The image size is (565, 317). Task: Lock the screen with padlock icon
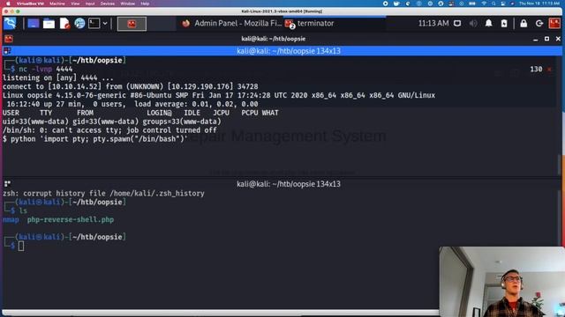(x=524, y=24)
